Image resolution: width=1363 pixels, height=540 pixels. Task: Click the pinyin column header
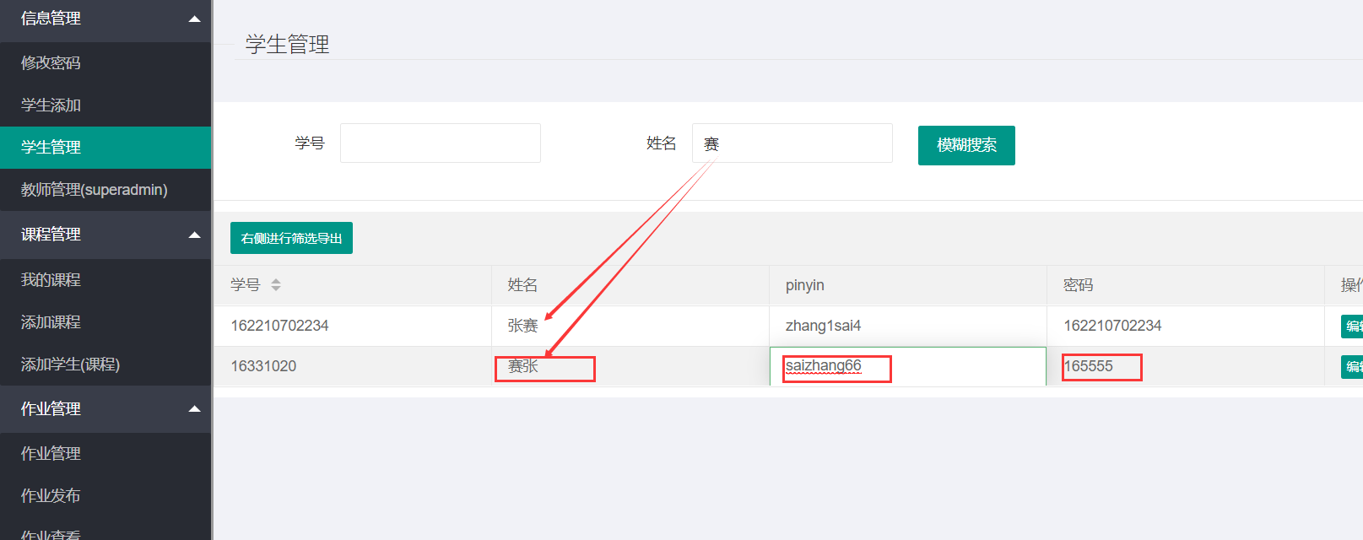click(908, 285)
